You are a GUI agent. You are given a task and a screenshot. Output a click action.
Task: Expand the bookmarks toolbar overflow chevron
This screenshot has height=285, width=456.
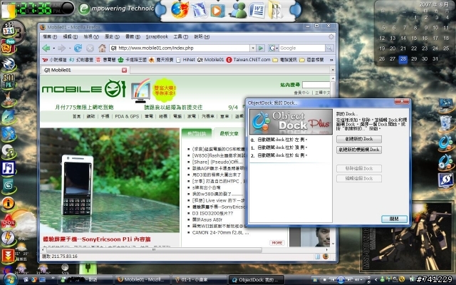[331, 60]
